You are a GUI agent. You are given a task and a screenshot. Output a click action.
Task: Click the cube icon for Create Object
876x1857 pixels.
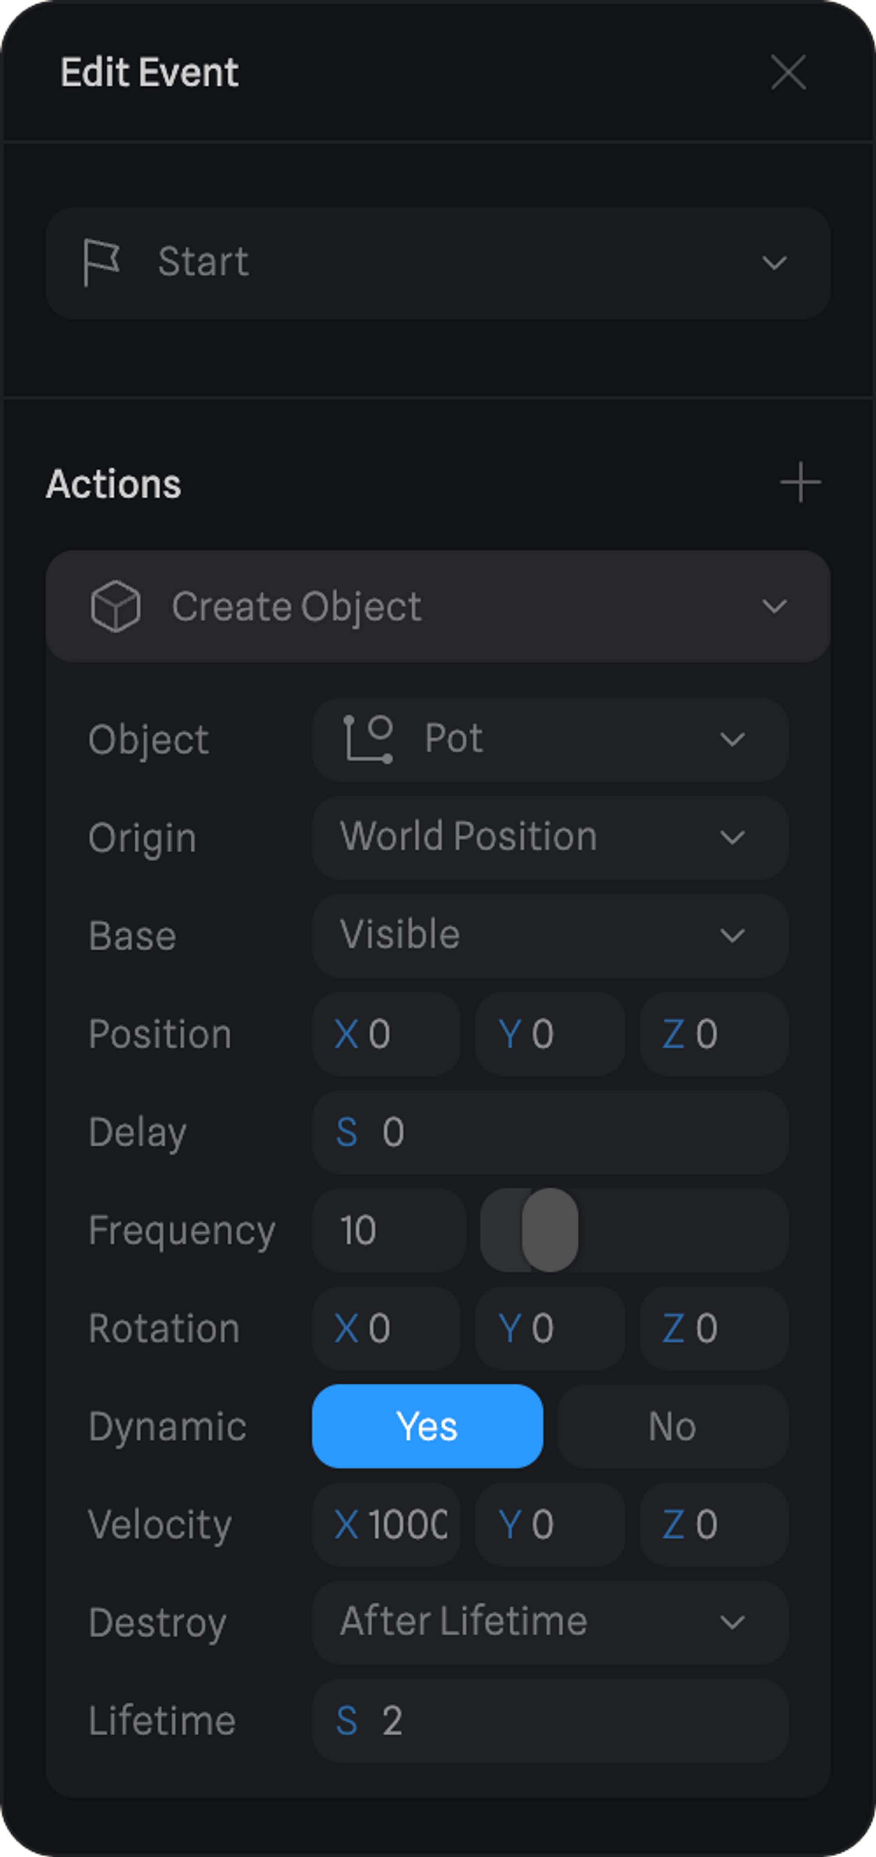(x=115, y=606)
